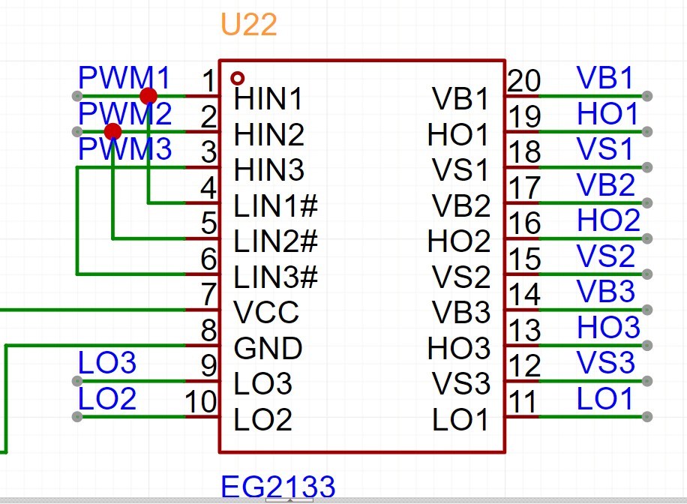
Task: Click the HO1 pin name inside U22
Action: tap(457, 136)
